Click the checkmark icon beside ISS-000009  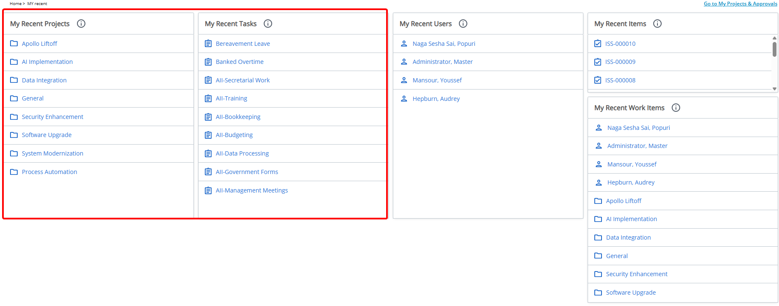click(598, 62)
